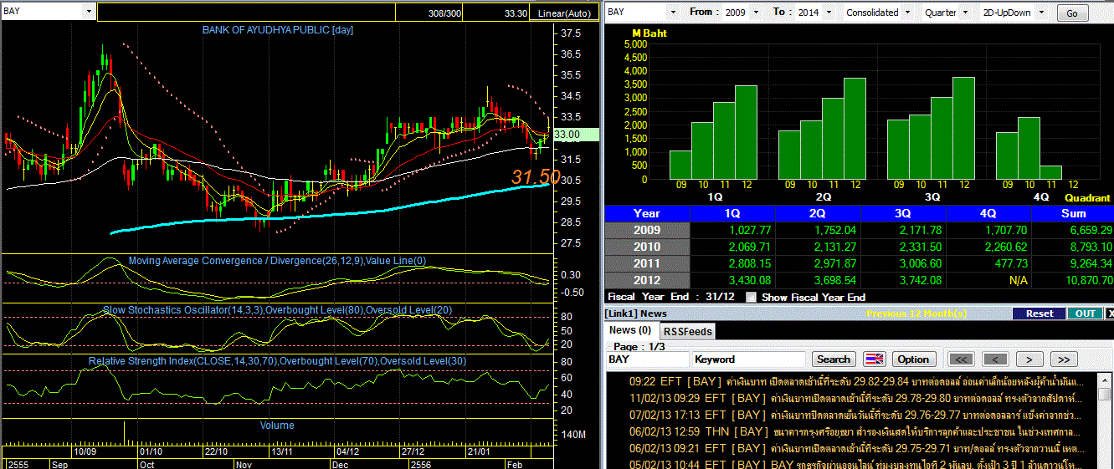Click the Volume panel label
Image resolution: width=1114 pixels, height=469 pixels.
point(277,426)
